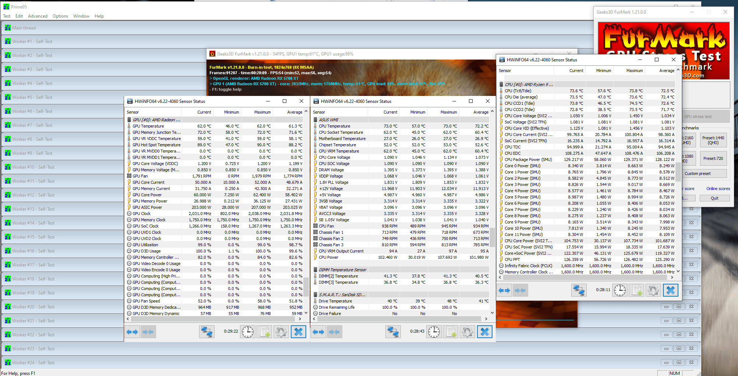Open network icon in ASUS WMI sensor window
The height and width of the screenshot is (376, 738).
tap(393, 332)
